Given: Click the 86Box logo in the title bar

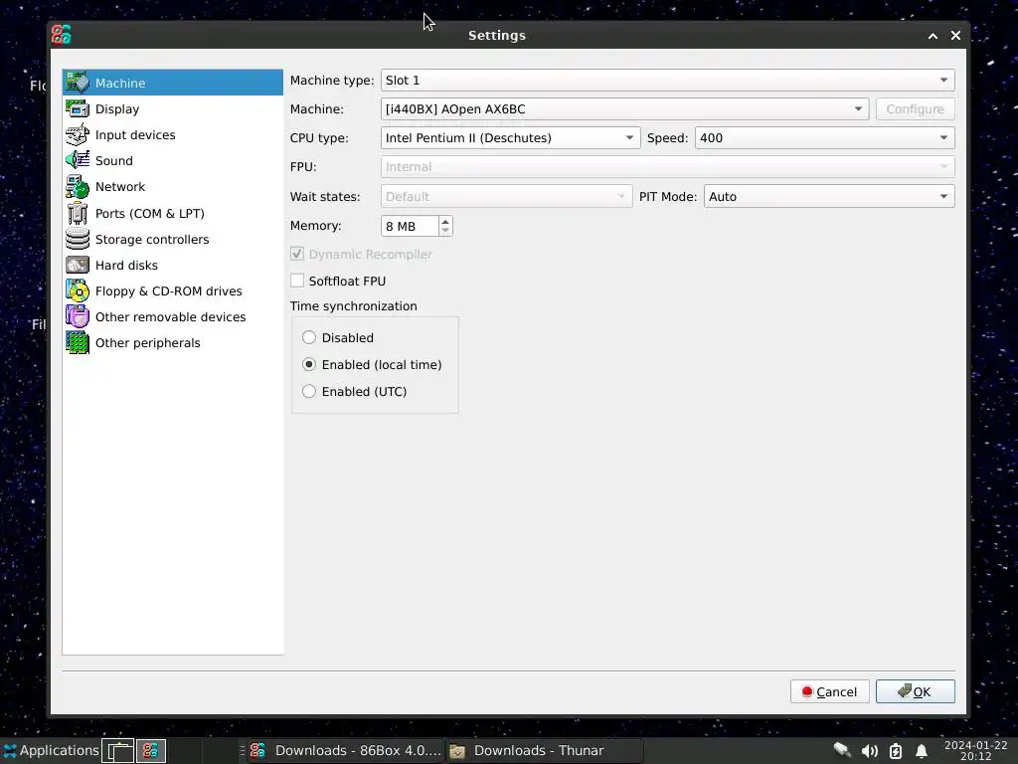Looking at the screenshot, I should click(x=61, y=35).
